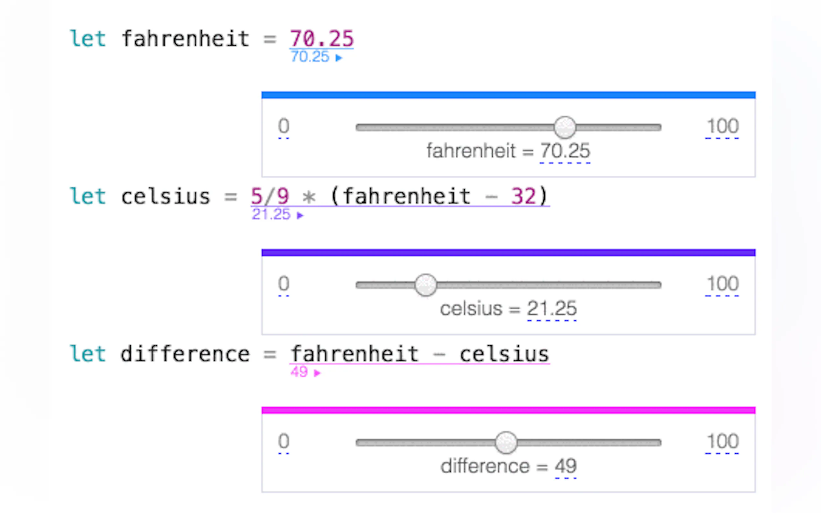Screen dimensions: 821x513
Task: Expand the purple 21.25 result triangle
Action: pos(300,216)
